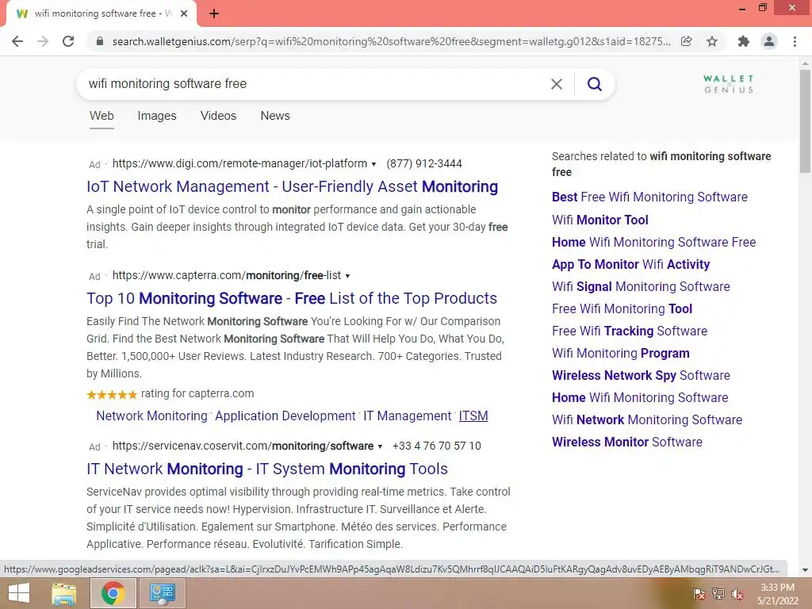
Task: Open Top 10 Monitoring Software result
Action: (292, 298)
